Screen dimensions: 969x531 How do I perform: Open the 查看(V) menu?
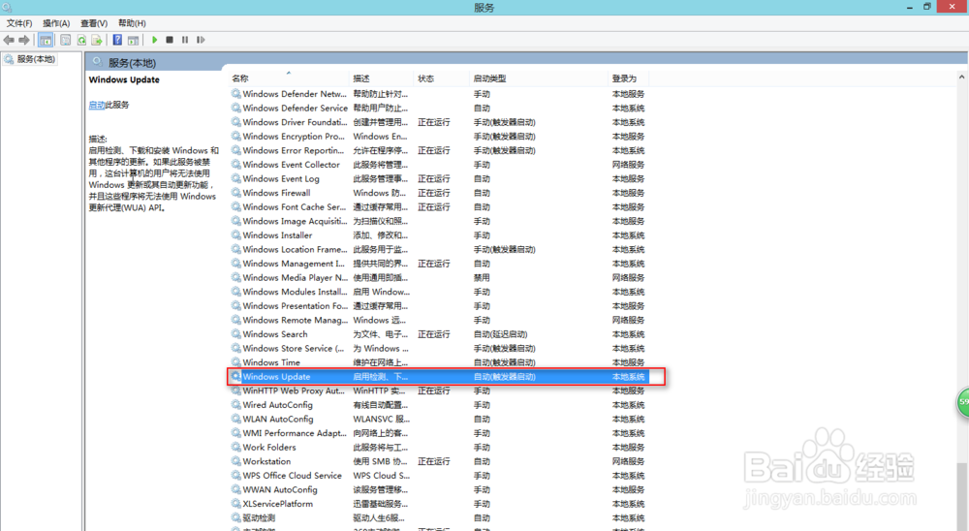(94, 23)
